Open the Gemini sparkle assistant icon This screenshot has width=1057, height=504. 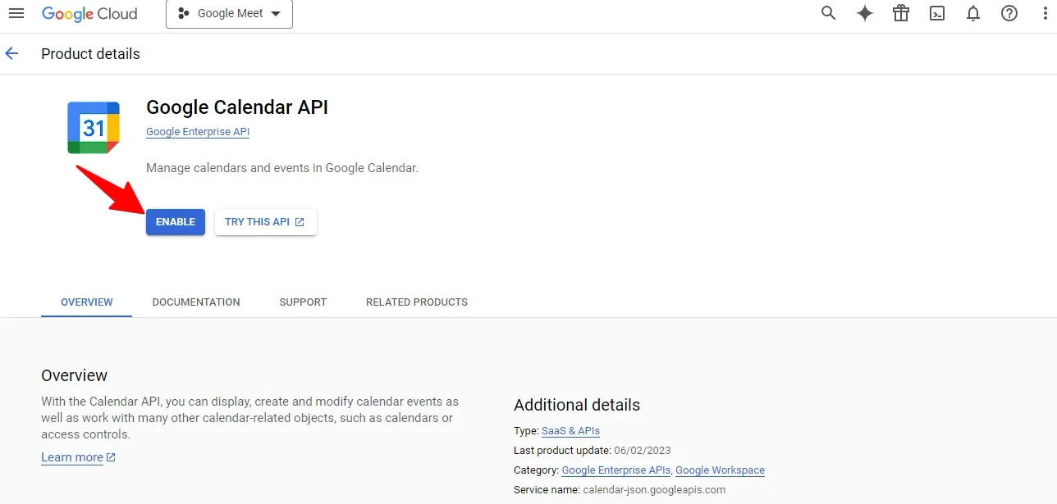click(x=865, y=13)
